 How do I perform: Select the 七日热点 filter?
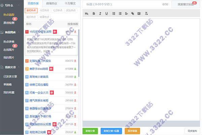pos(58,10)
